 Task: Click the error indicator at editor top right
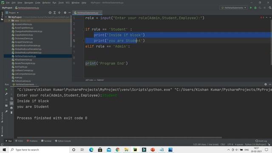tap(262, 18)
